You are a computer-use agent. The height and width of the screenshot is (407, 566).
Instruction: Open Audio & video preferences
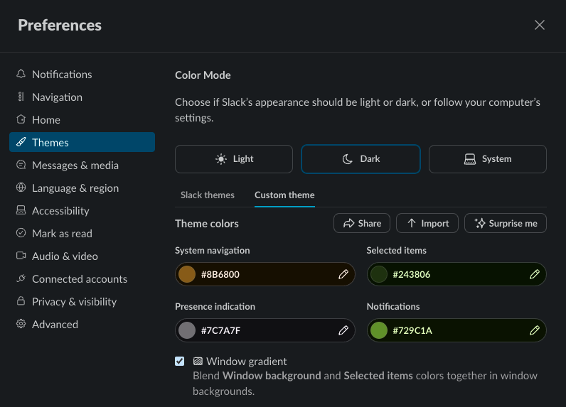[x=82, y=256]
